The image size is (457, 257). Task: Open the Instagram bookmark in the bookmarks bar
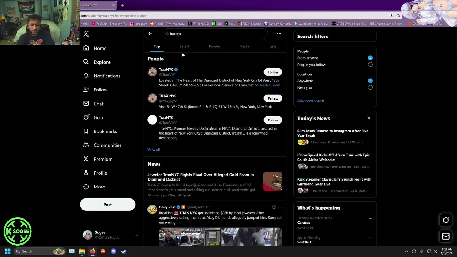139,24
